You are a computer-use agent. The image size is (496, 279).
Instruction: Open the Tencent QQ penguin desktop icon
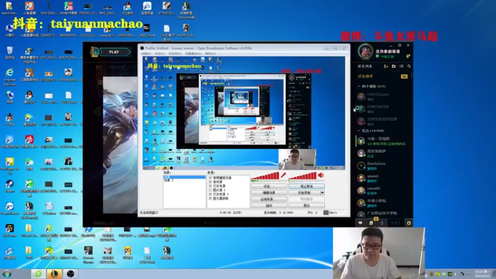point(29,97)
